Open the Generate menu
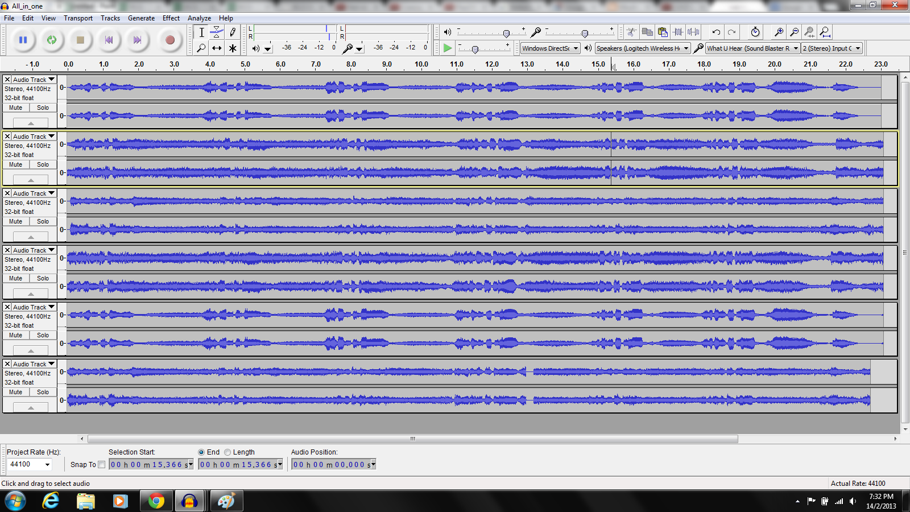This screenshot has width=910, height=512. coord(141,18)
